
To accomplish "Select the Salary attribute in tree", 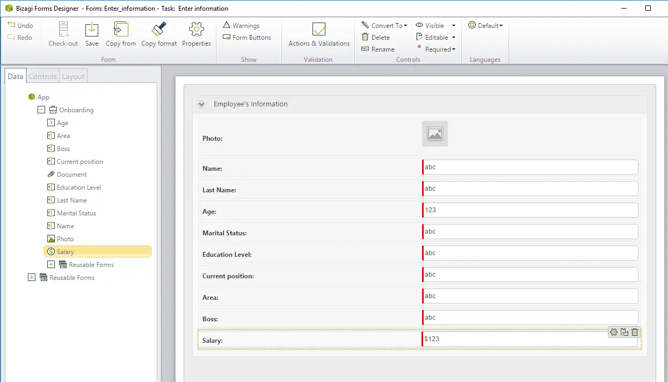I will click(x=98, y=251).
